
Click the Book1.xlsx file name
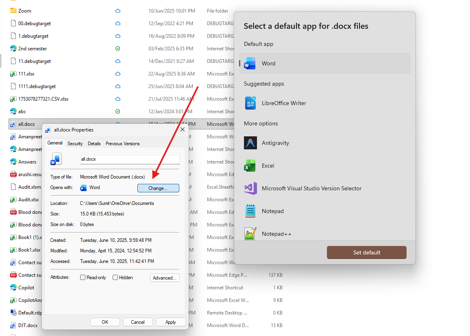click(29, 250)
